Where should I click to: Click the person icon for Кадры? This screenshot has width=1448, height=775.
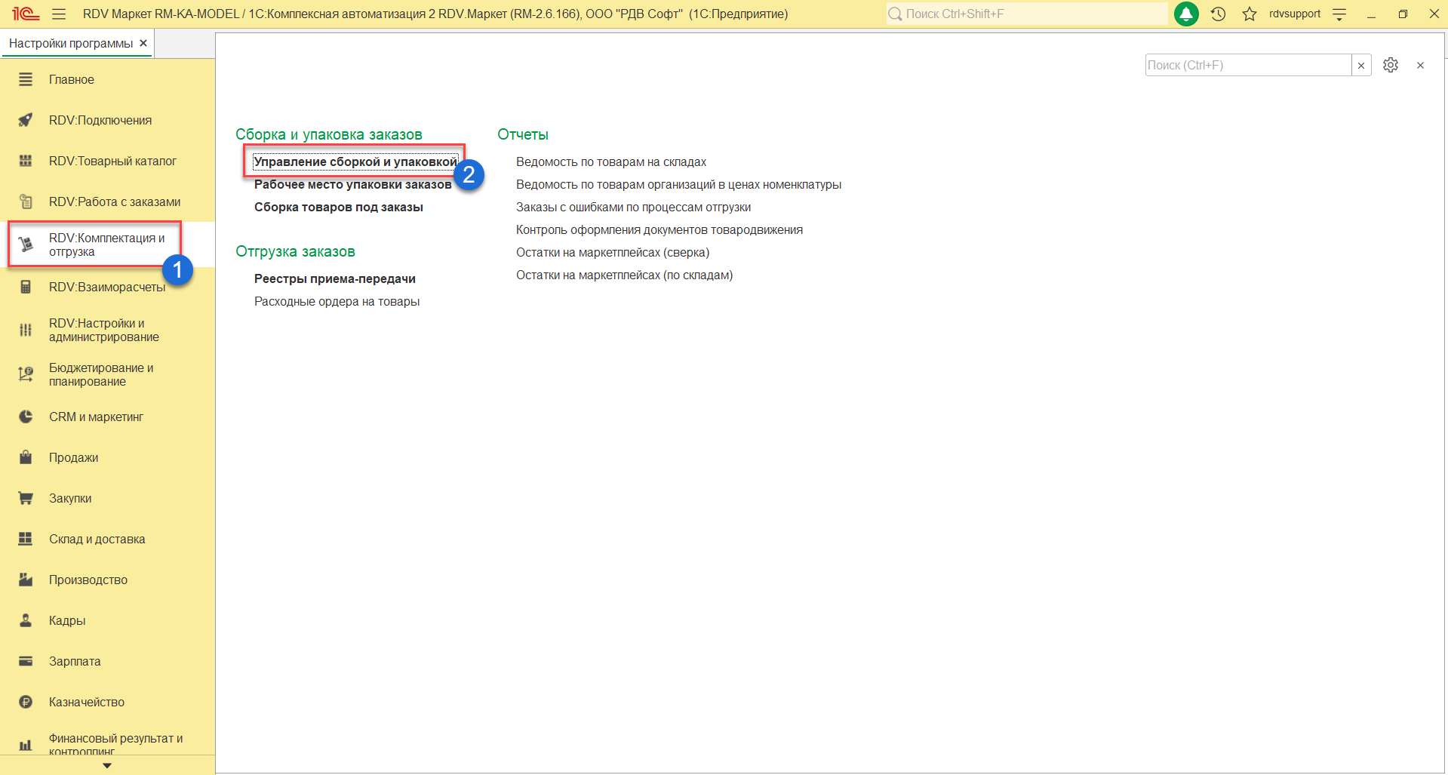pyautogui.click(x=26, y=620)
